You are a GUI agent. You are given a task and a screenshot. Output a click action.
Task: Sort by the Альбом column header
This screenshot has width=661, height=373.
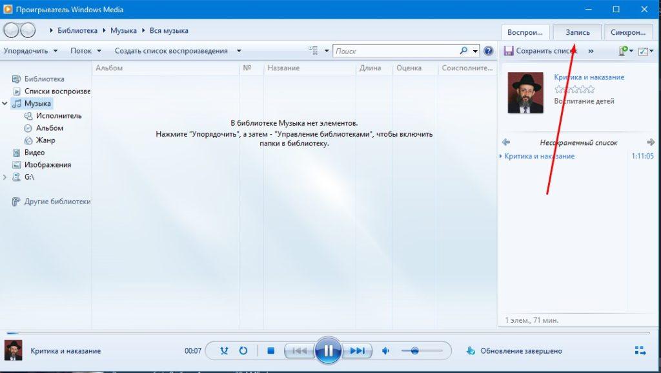(x=165, y=68)
